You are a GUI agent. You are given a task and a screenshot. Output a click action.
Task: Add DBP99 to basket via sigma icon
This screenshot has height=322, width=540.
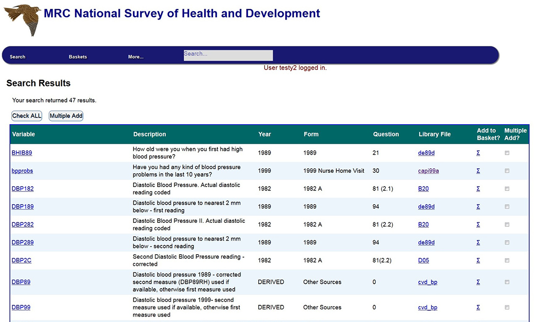tap(478, 307)
